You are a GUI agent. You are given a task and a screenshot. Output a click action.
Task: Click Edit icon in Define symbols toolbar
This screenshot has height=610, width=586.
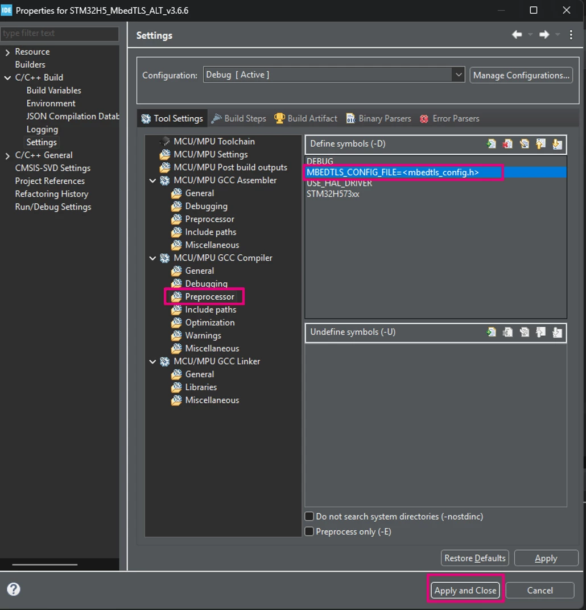pos(524,144)
